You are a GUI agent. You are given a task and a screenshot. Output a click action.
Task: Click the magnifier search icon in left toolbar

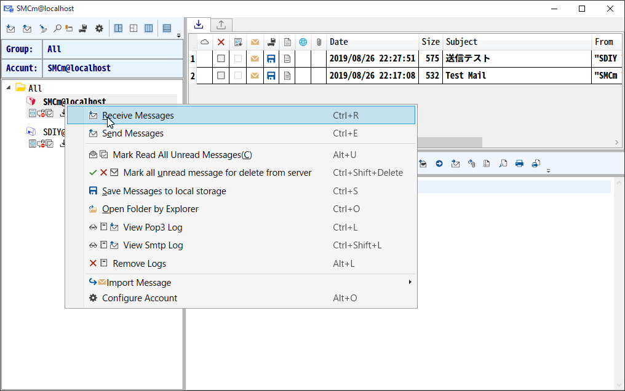point(57,28)
